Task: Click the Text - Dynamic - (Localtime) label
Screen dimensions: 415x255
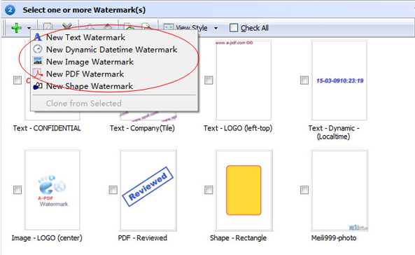Action: 334,132
